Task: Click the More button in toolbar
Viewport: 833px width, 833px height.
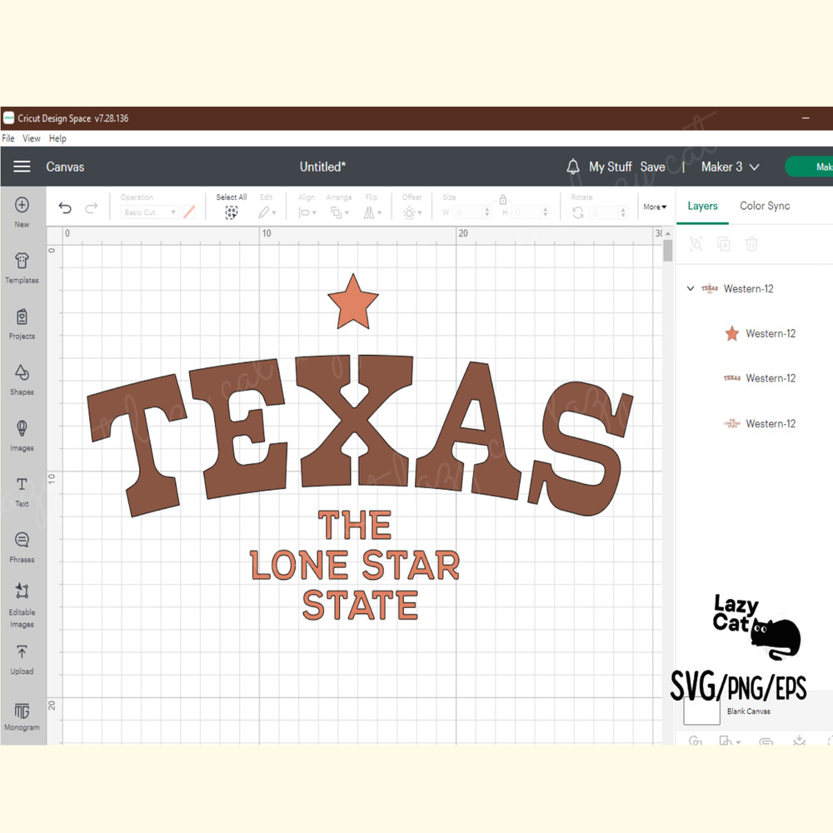Action: [655, 207]
